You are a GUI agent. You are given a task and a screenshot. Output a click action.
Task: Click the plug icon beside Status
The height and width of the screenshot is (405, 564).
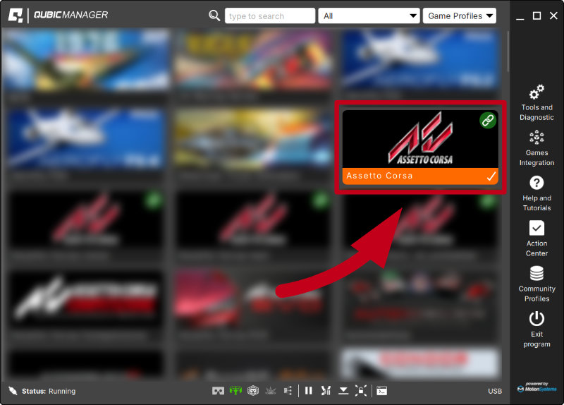click(x=13, y=391)
